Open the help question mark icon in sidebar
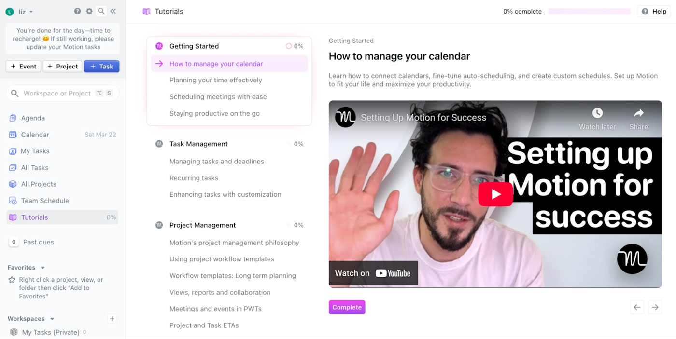This screenshot has height=339, width=676. (77, 11)
